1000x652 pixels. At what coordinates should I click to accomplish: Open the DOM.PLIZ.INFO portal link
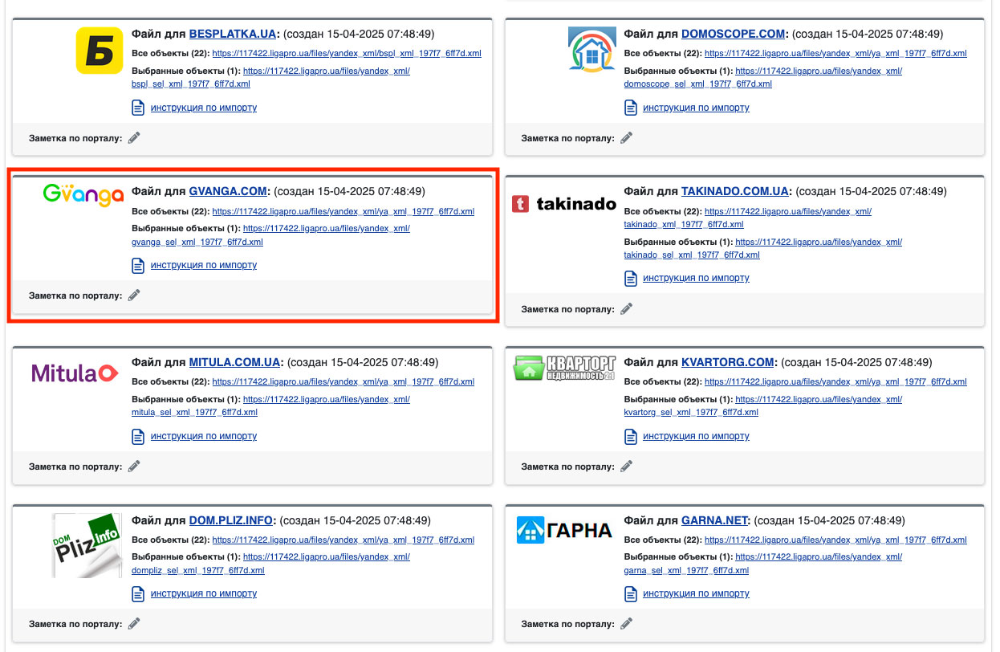point(231,520)
